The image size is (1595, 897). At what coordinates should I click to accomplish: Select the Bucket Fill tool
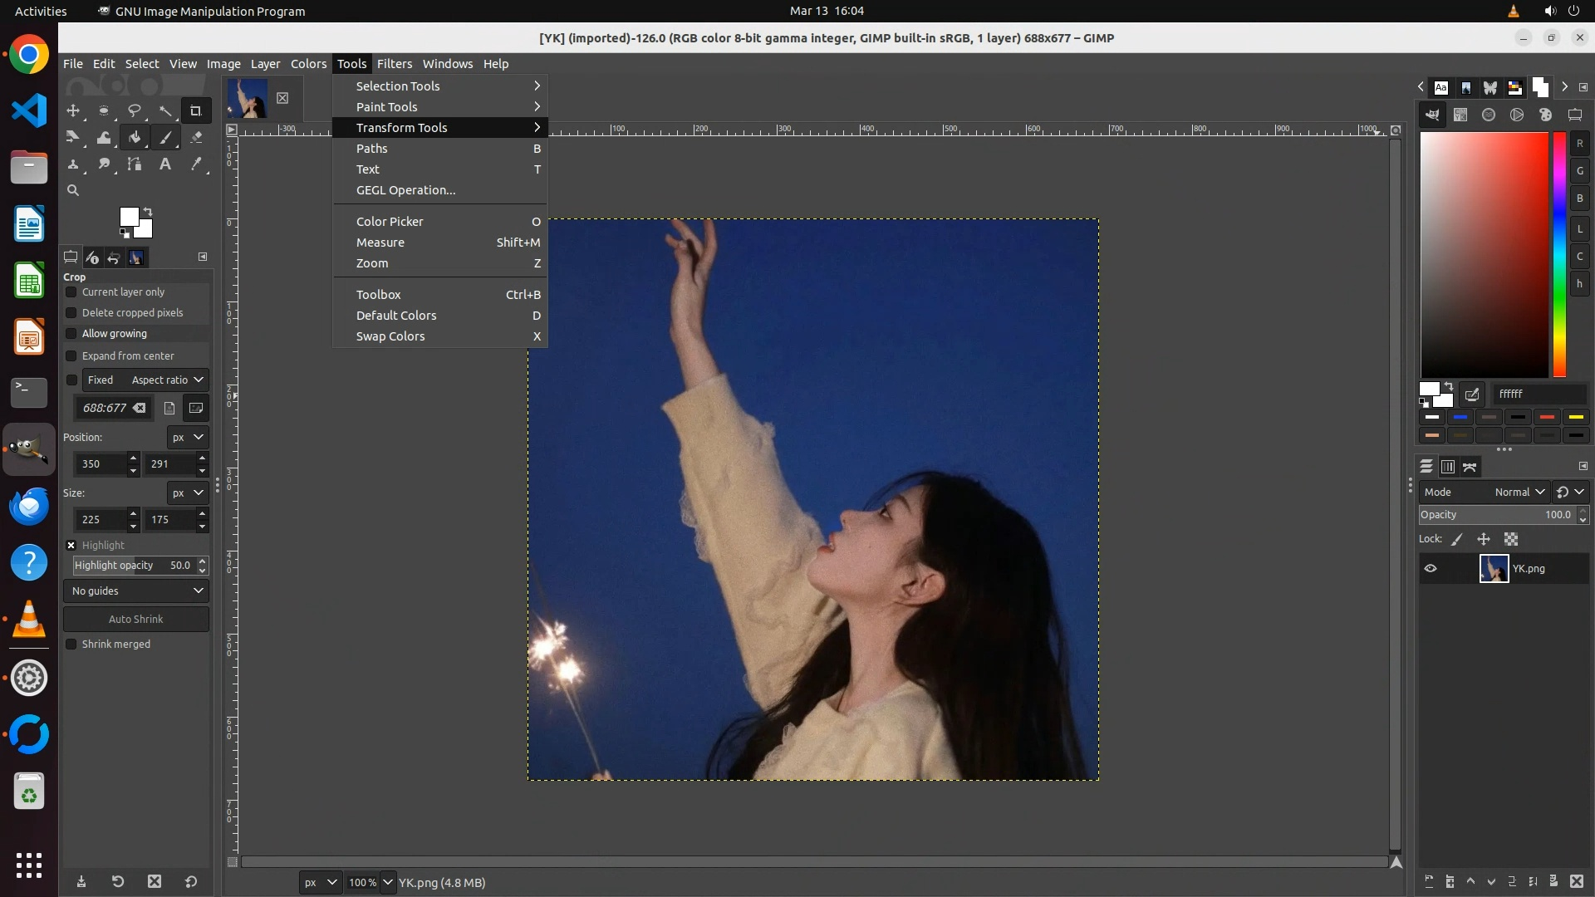135,138
